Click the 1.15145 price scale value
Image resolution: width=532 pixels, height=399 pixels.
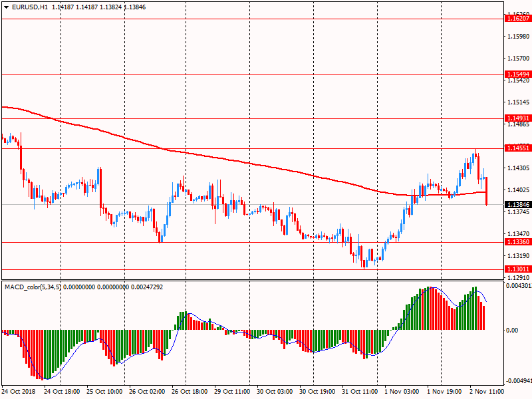518,102
